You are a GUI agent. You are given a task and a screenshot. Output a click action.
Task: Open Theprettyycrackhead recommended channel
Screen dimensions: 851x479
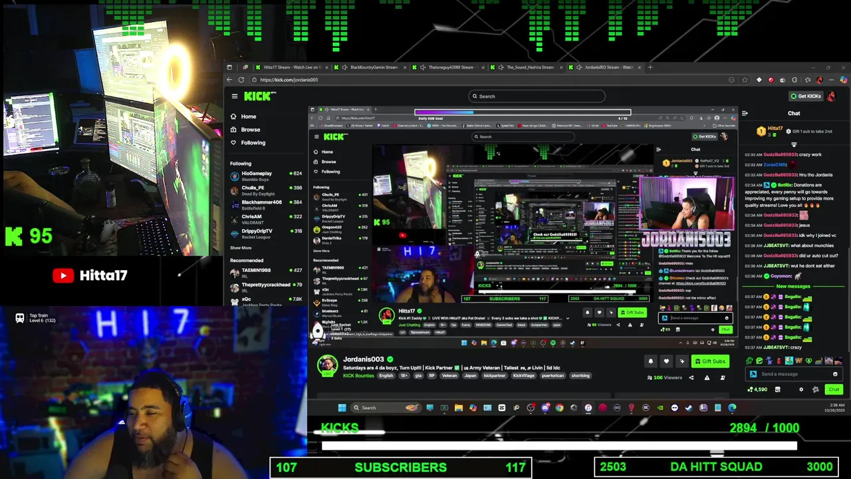click(x=265, y=287)
